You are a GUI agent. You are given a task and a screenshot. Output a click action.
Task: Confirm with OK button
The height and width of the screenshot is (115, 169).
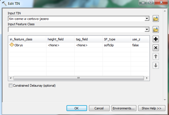77,108
